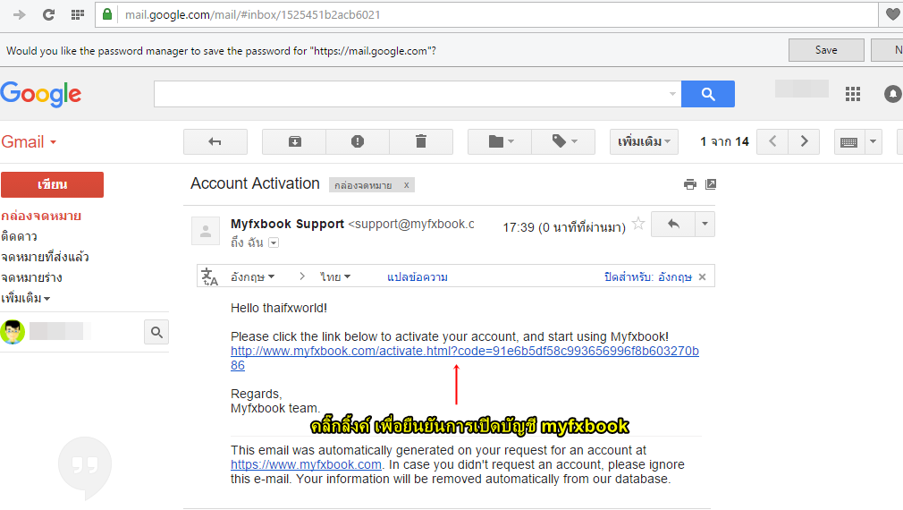Viewport: 903px width, 510px height.
Task: Change target language ไทย dropdown
Action: (x=336, y=277)
